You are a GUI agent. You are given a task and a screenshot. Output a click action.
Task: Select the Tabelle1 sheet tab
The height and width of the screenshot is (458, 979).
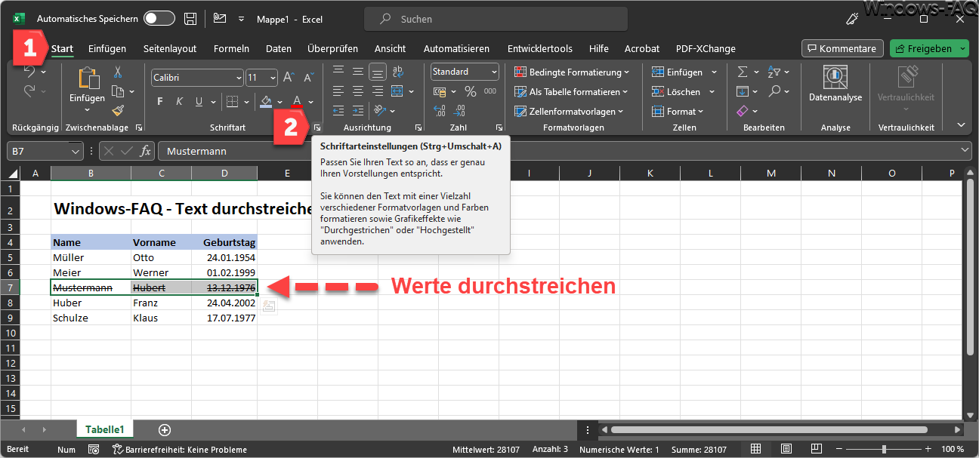pyautogui.click(x=104, y=429)
